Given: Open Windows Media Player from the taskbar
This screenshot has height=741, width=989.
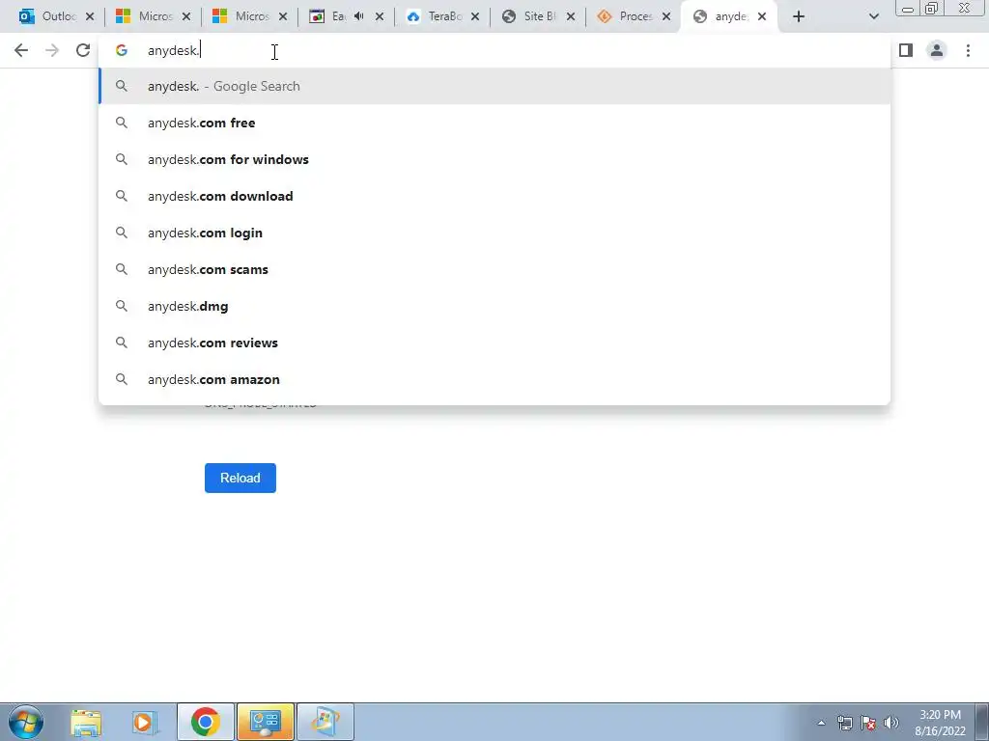Looking at the screenshot, I should 145,722.
